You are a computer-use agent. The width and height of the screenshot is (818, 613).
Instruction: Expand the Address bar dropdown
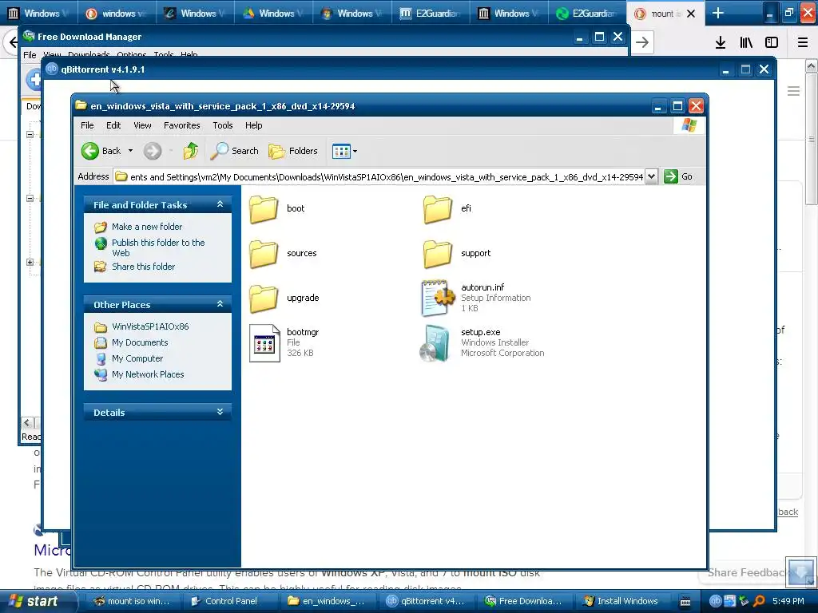click(651, 176)
